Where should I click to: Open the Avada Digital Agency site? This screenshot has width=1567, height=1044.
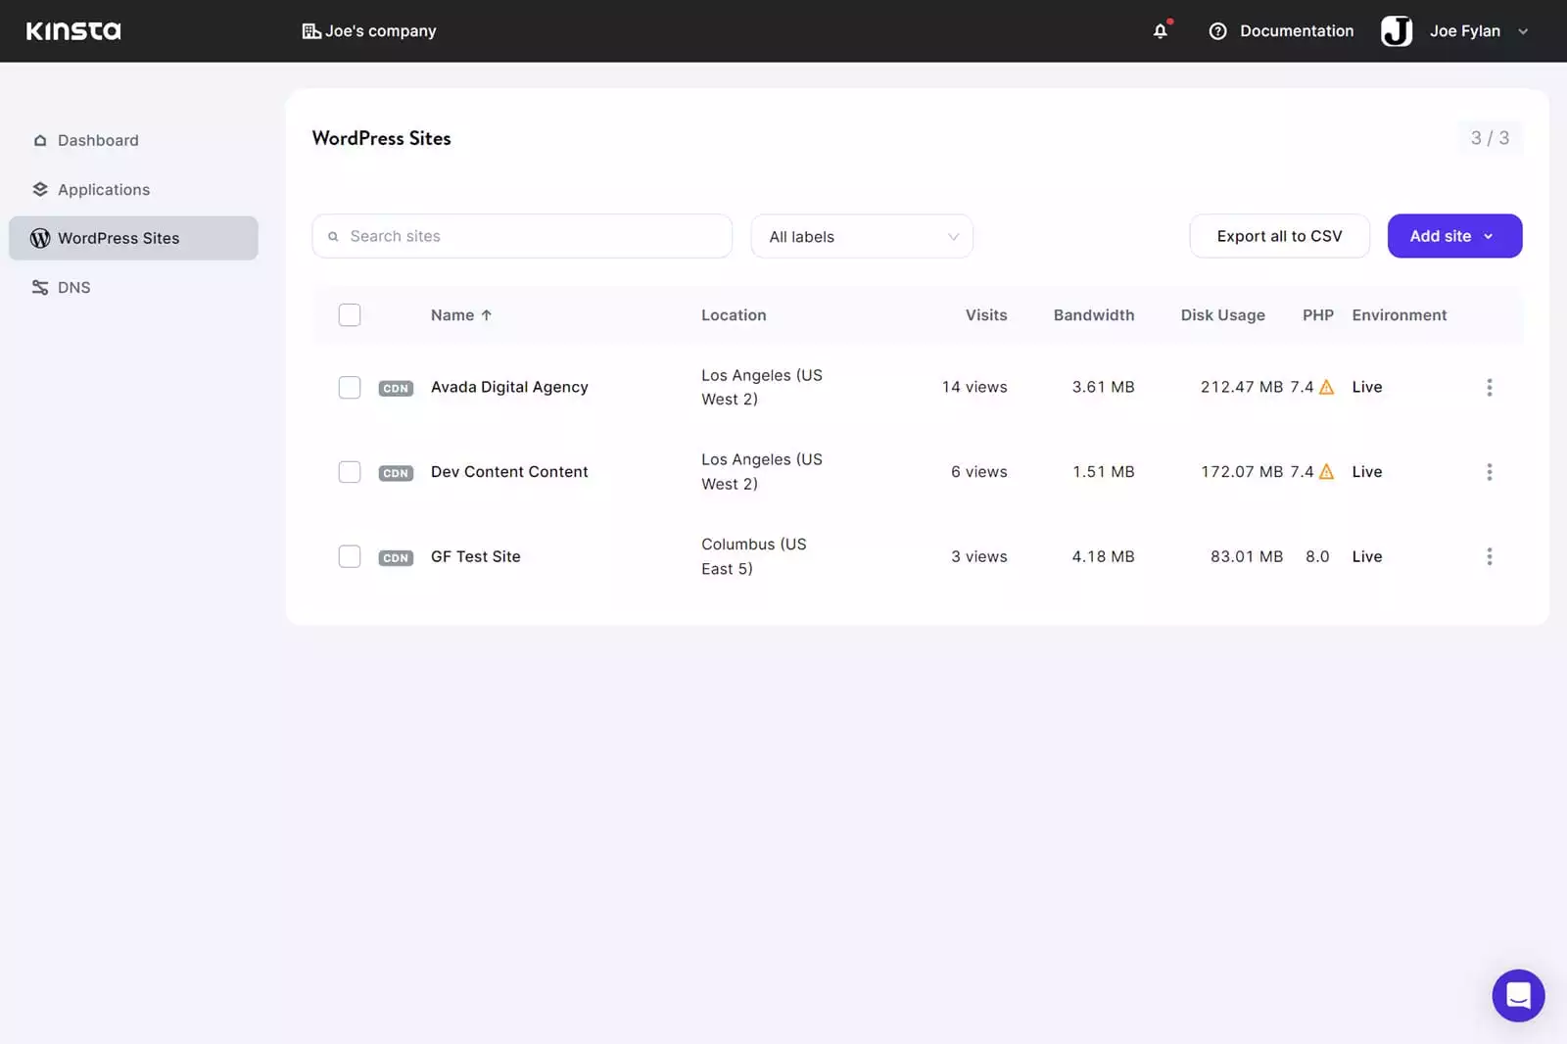(509, 388)
